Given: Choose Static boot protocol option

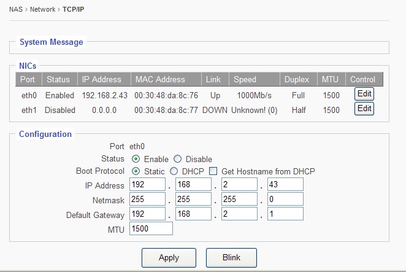Looking at the screenshot, I should point(136,171).
